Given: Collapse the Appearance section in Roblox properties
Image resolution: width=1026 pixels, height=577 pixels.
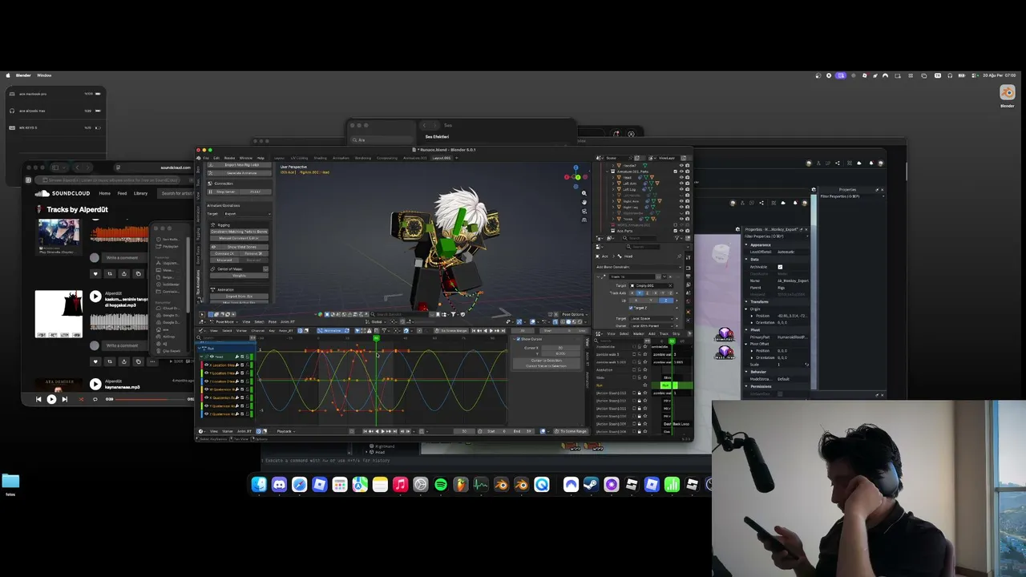Looking at the screenshot, I should coord(747,244).
